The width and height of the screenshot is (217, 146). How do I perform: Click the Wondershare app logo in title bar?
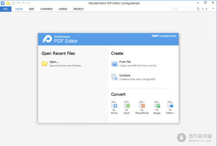pyautogui.click(x=3, y=3)
